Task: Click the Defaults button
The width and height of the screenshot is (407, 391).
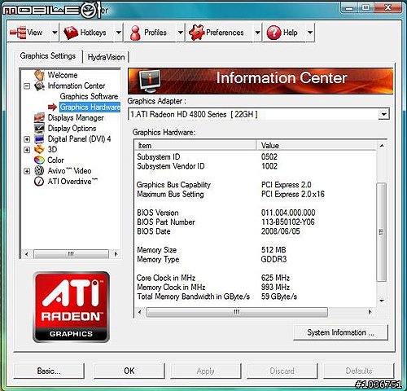Action: [358, 371]
